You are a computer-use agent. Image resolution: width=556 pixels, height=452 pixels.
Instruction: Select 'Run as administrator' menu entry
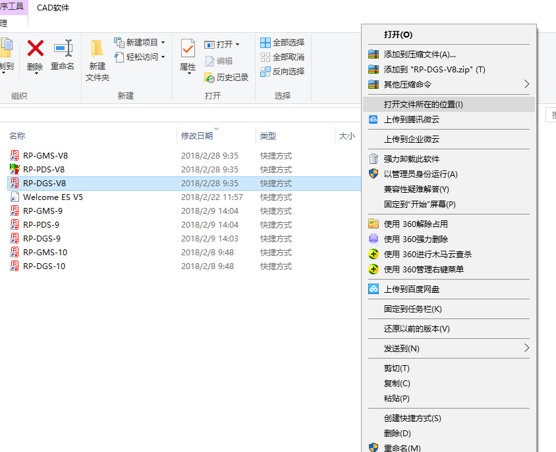pos(420,174)
